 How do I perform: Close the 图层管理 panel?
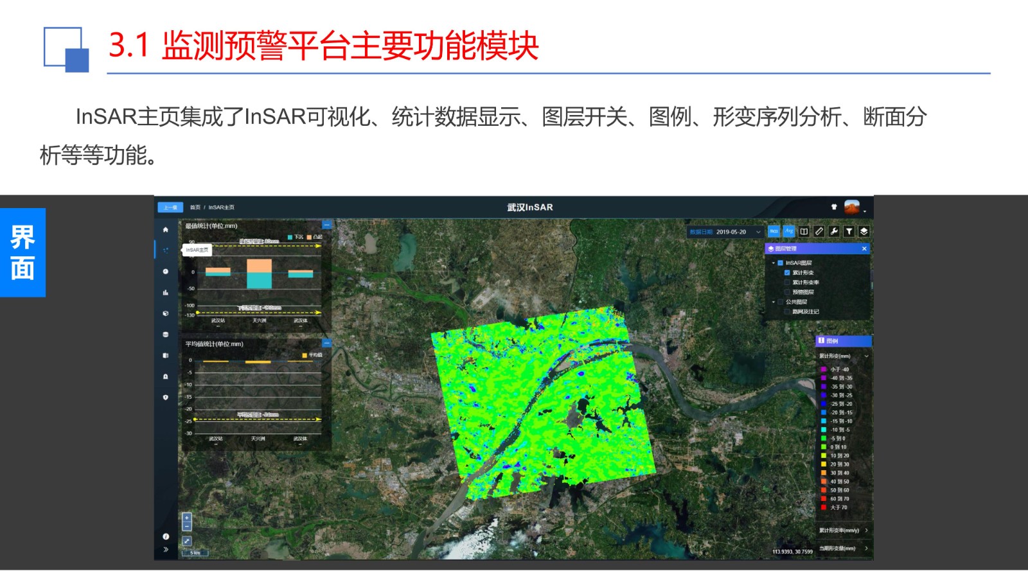tap(864, 249)
